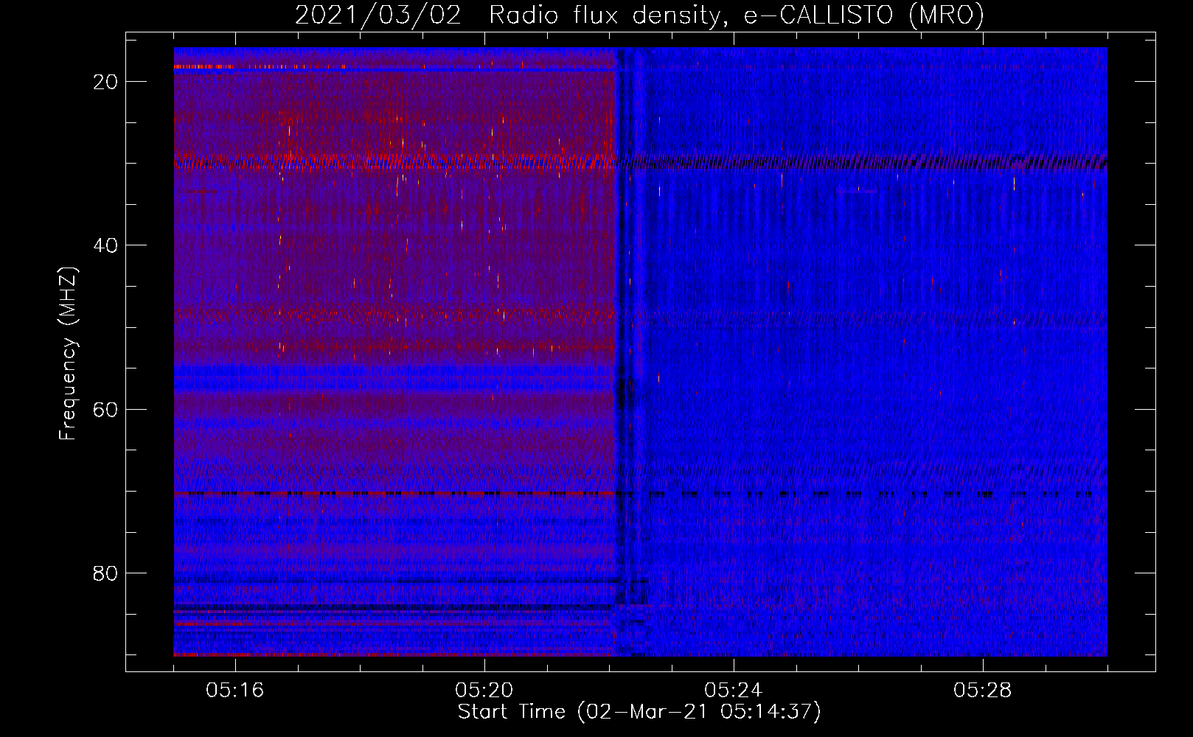Select the 05:20 time tick label
This screenshot has width=1193, height=737.
(x=484, y=691)
